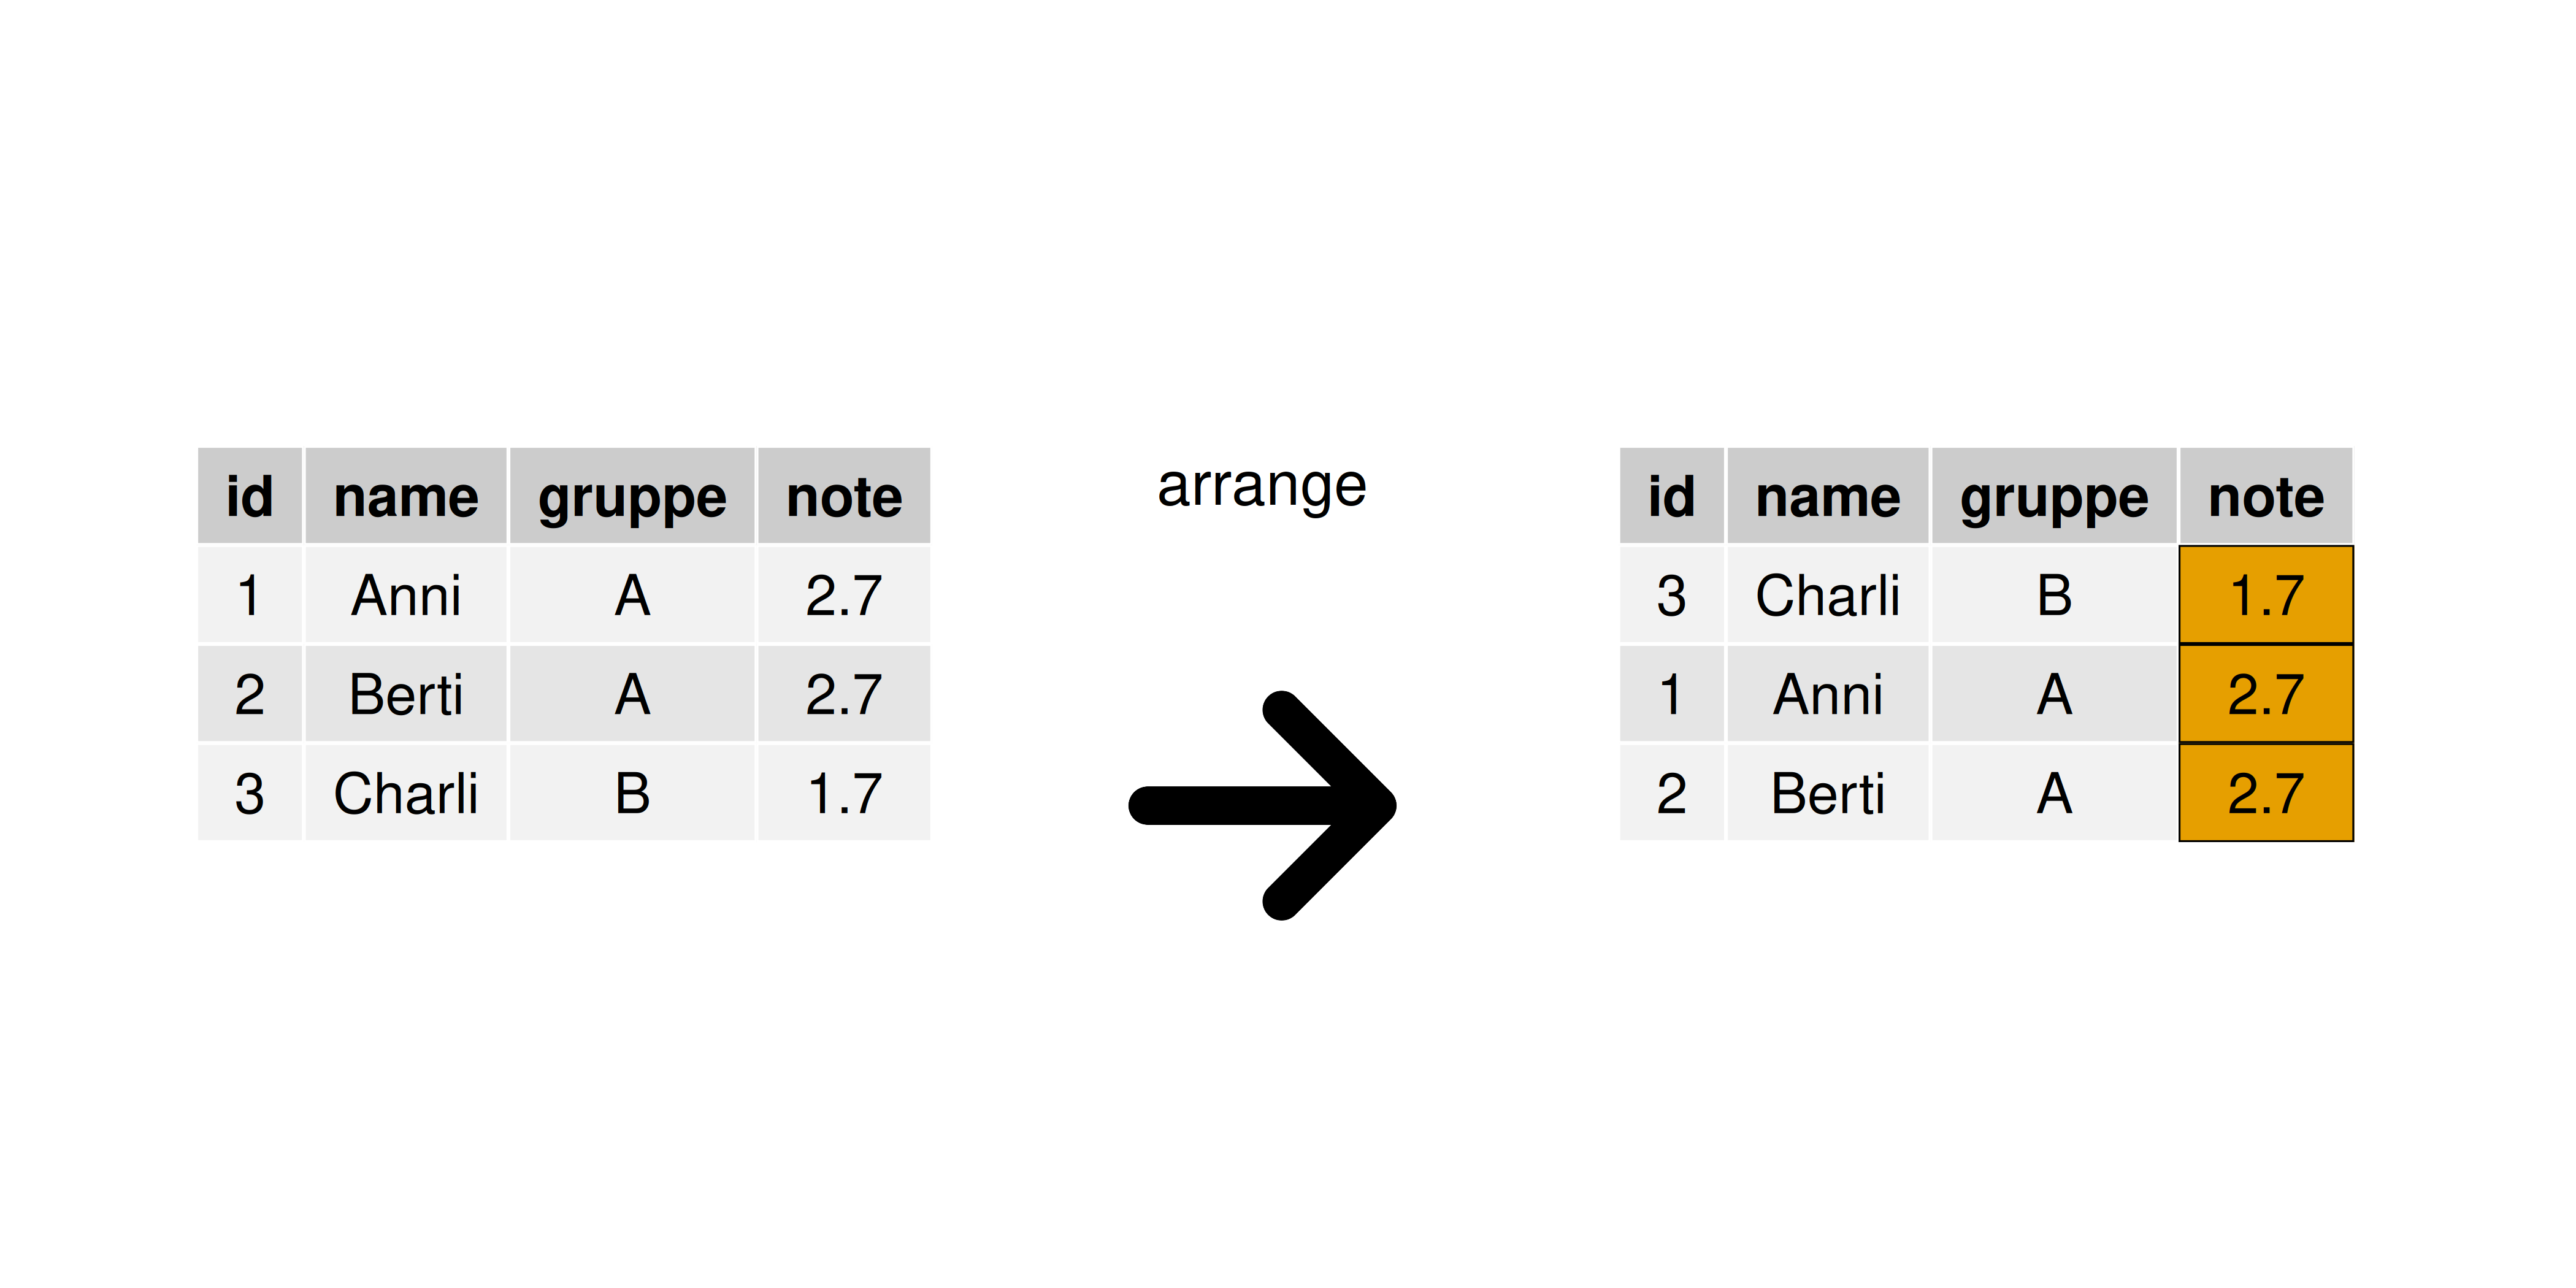Click the "arrange" label above the arrow
This screenshot has height=1288, width=2576.
pyautogui.click(x=1261, y=487)
